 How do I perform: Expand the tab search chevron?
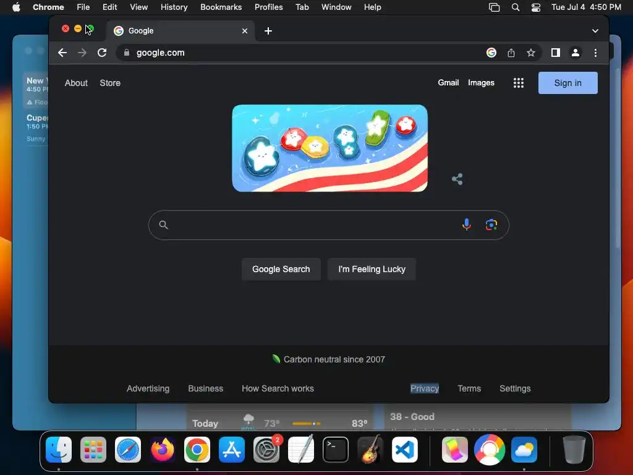point(595,31)
